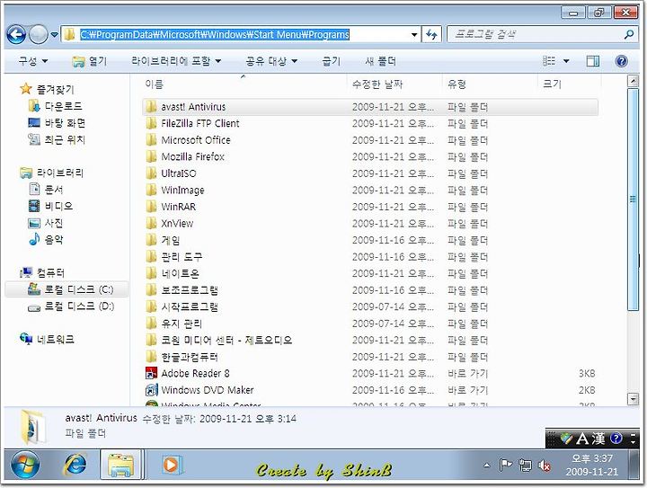This screenshot has height=488, width=647.
Task: Select the XnView folder icon
Action: click(151, 223)
